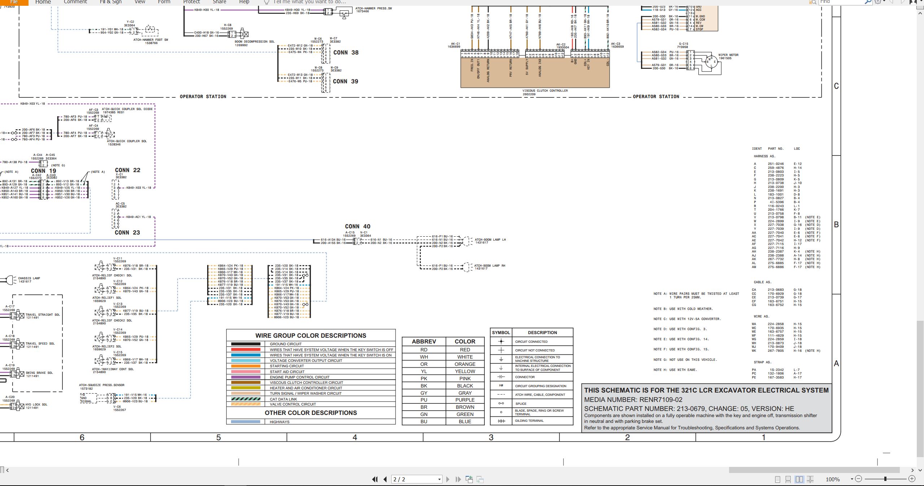Screen dimensions: 924x486
Task: Click NOTE H: USE WITH EAME text
Action: point(675,369)
